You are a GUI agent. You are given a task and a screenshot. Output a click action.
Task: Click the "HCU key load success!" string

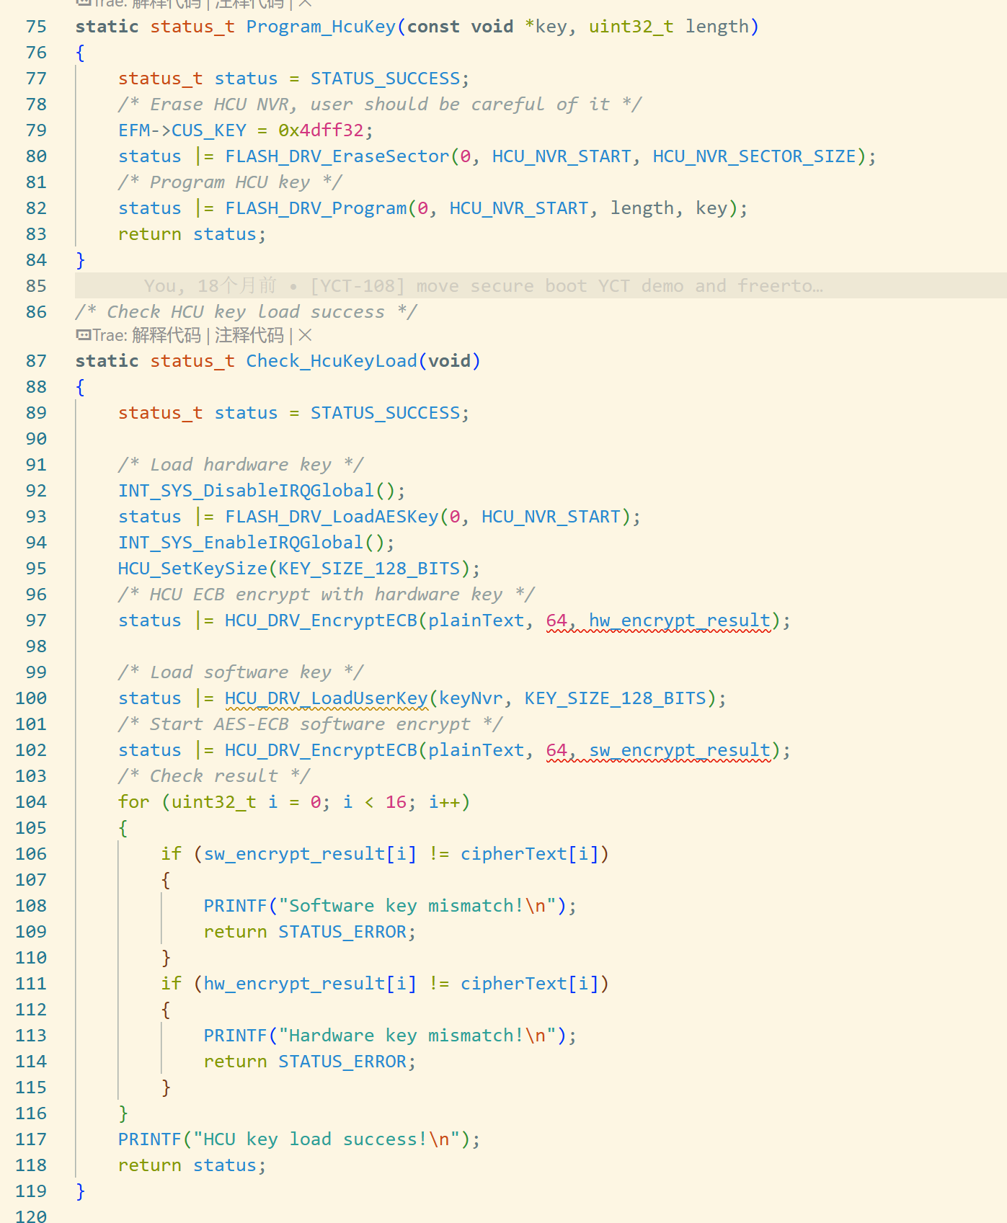pos(327,1139)
